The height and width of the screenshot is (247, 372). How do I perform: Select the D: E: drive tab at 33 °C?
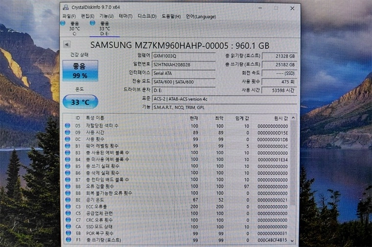click(x=104, y=28)
